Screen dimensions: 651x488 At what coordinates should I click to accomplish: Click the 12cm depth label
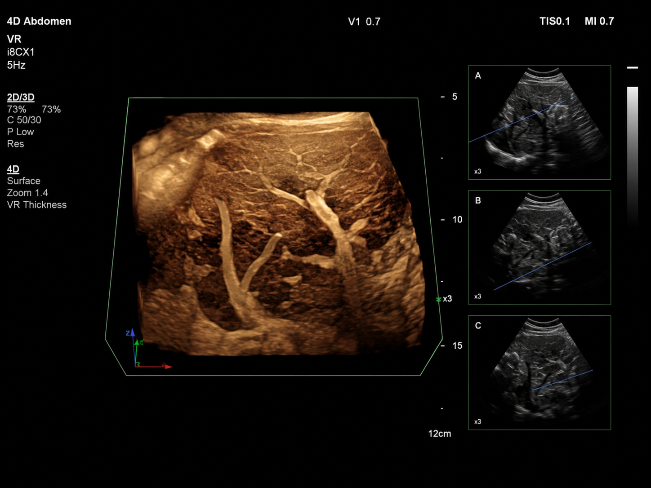(x=439, y=434)
